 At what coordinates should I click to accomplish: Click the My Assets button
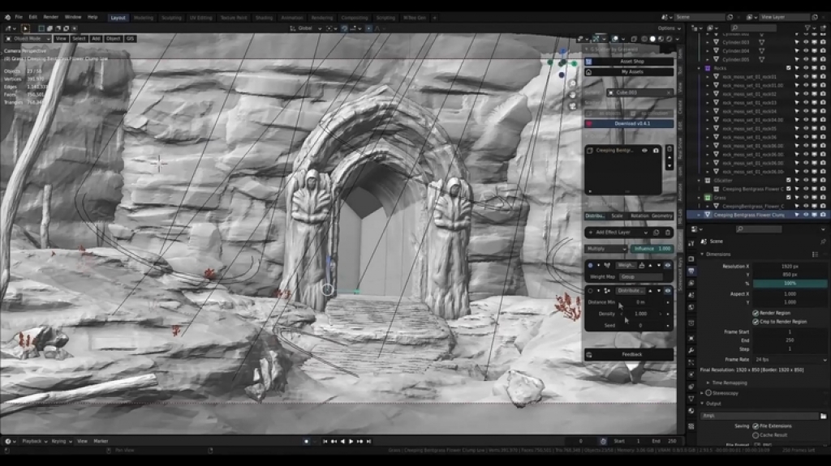(629, 71)
